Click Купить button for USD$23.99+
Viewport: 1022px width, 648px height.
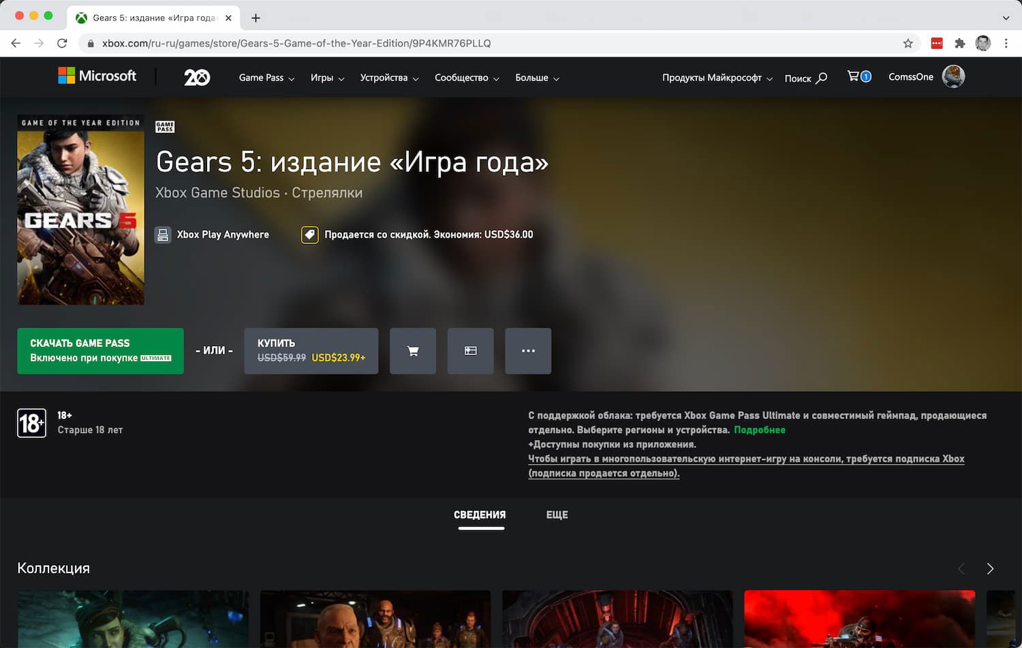311,351
